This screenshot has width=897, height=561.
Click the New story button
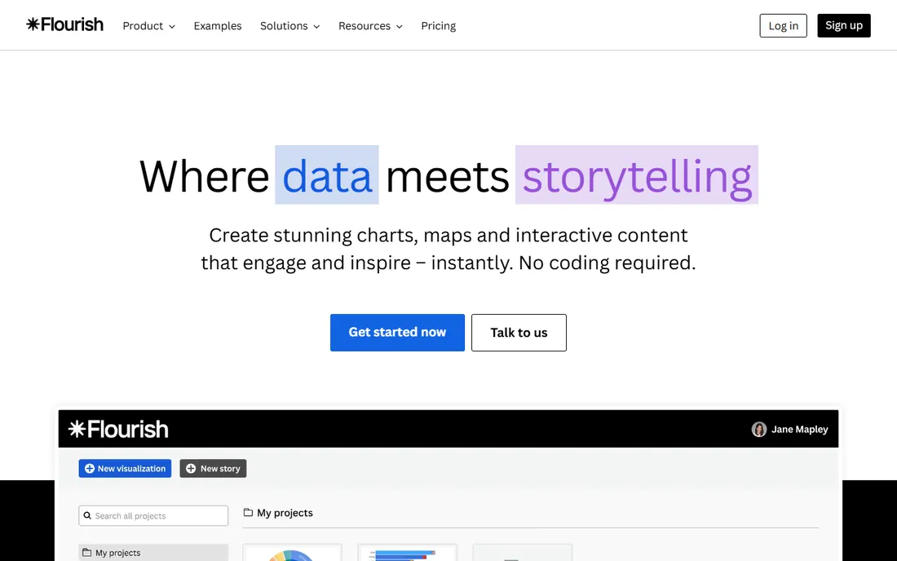[213, 468]
